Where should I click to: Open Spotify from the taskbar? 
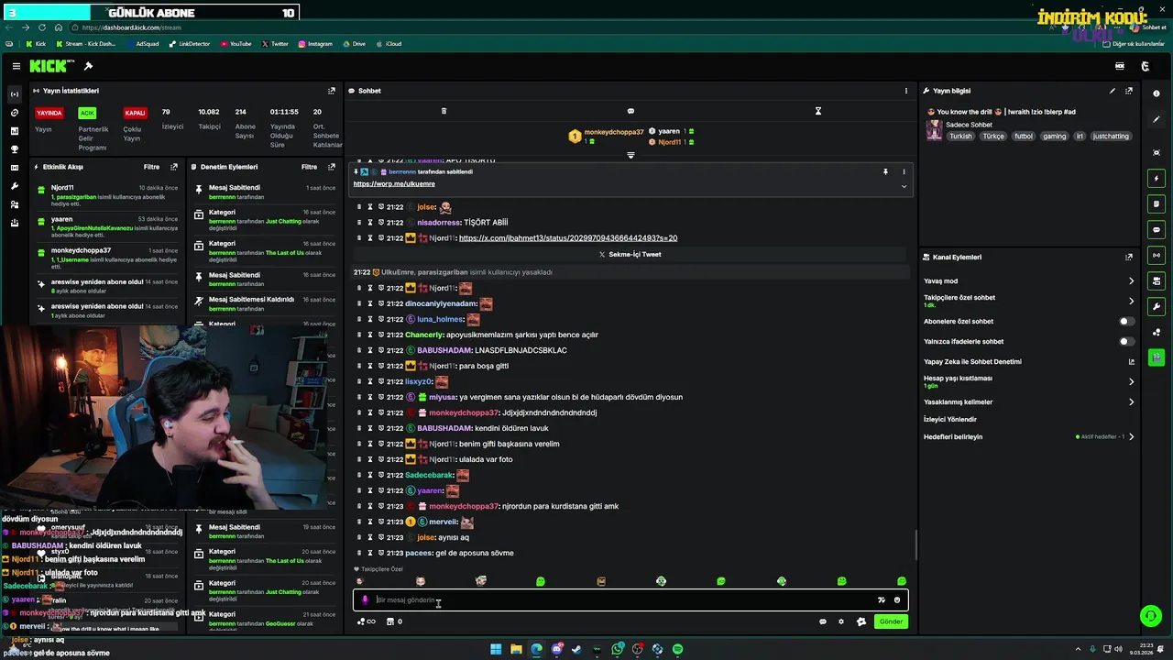coord(677,649)
